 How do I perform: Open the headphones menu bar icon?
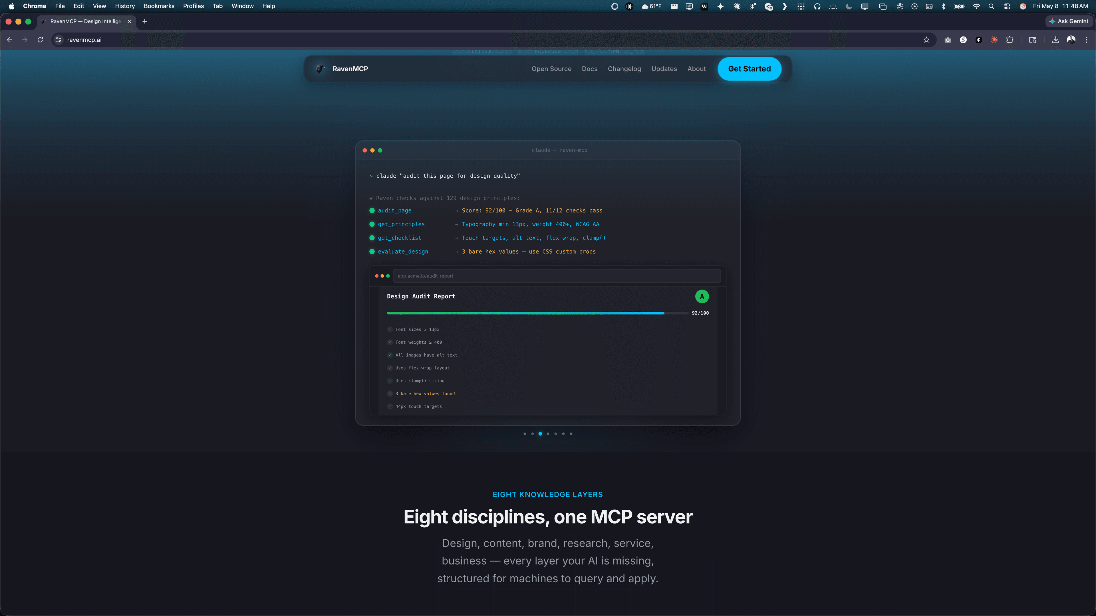(817, 6)
